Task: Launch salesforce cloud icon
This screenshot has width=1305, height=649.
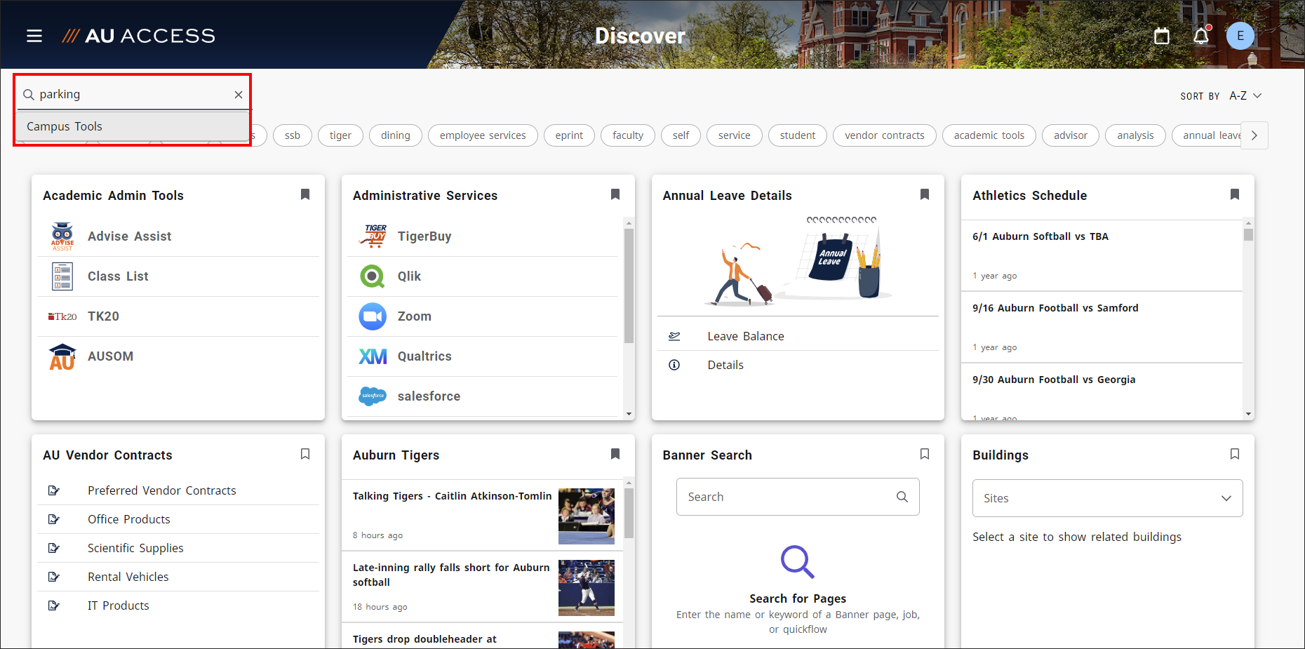Action: [373, 396]
